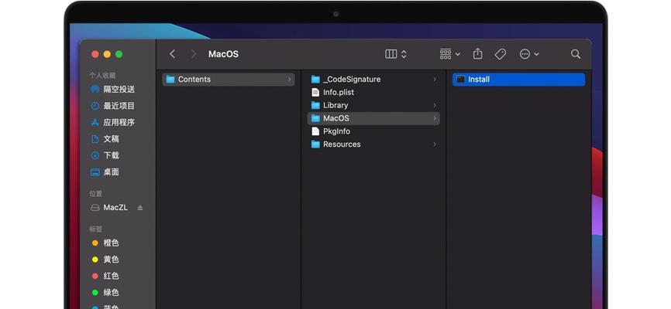
Task: Click the Tags toolbar icon
Action: tap(501, 54)
